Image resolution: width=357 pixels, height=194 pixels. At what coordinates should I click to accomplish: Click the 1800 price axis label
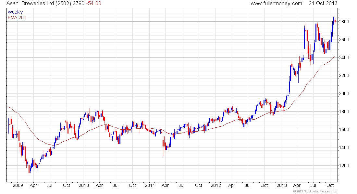344,112
